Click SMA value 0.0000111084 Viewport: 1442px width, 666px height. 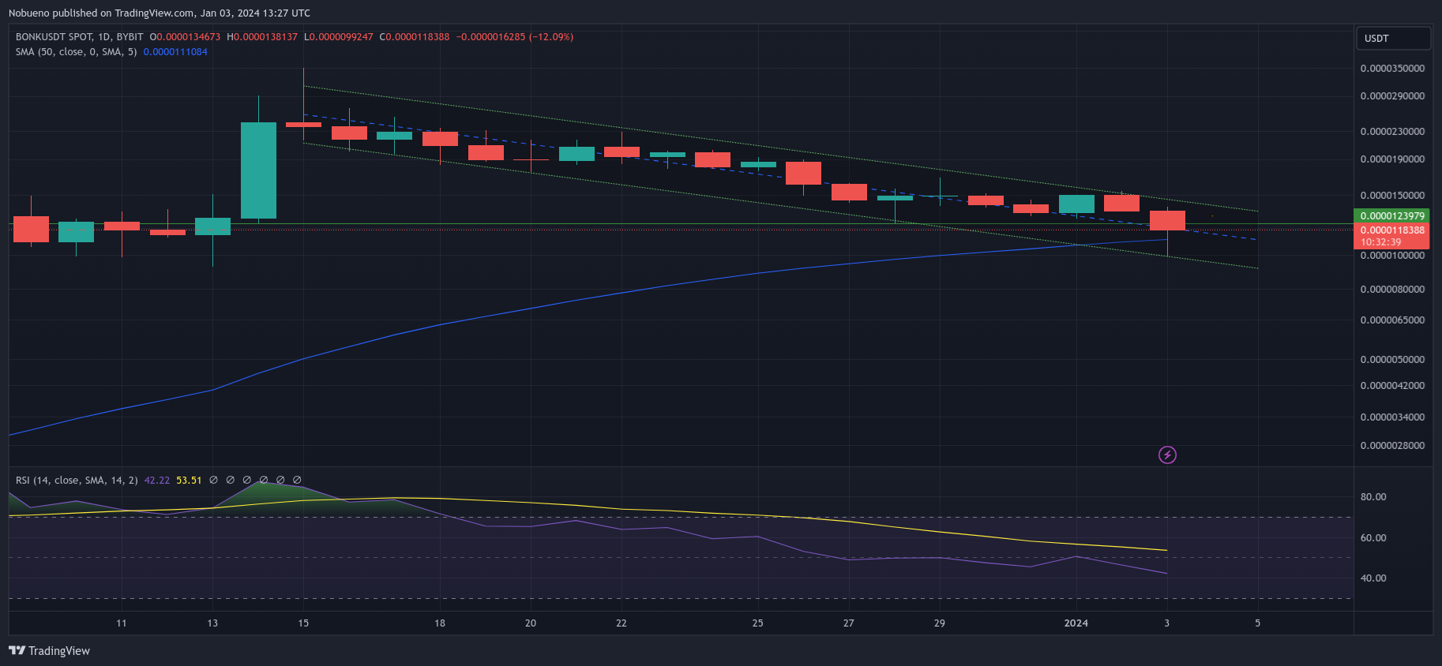click(x=175, y=52)
